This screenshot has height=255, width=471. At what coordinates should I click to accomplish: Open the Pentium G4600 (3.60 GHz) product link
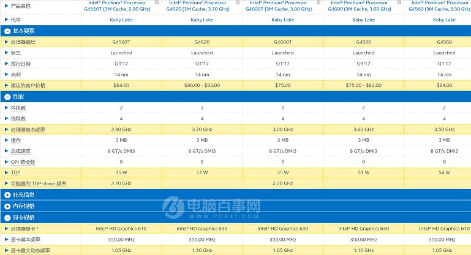360,6
